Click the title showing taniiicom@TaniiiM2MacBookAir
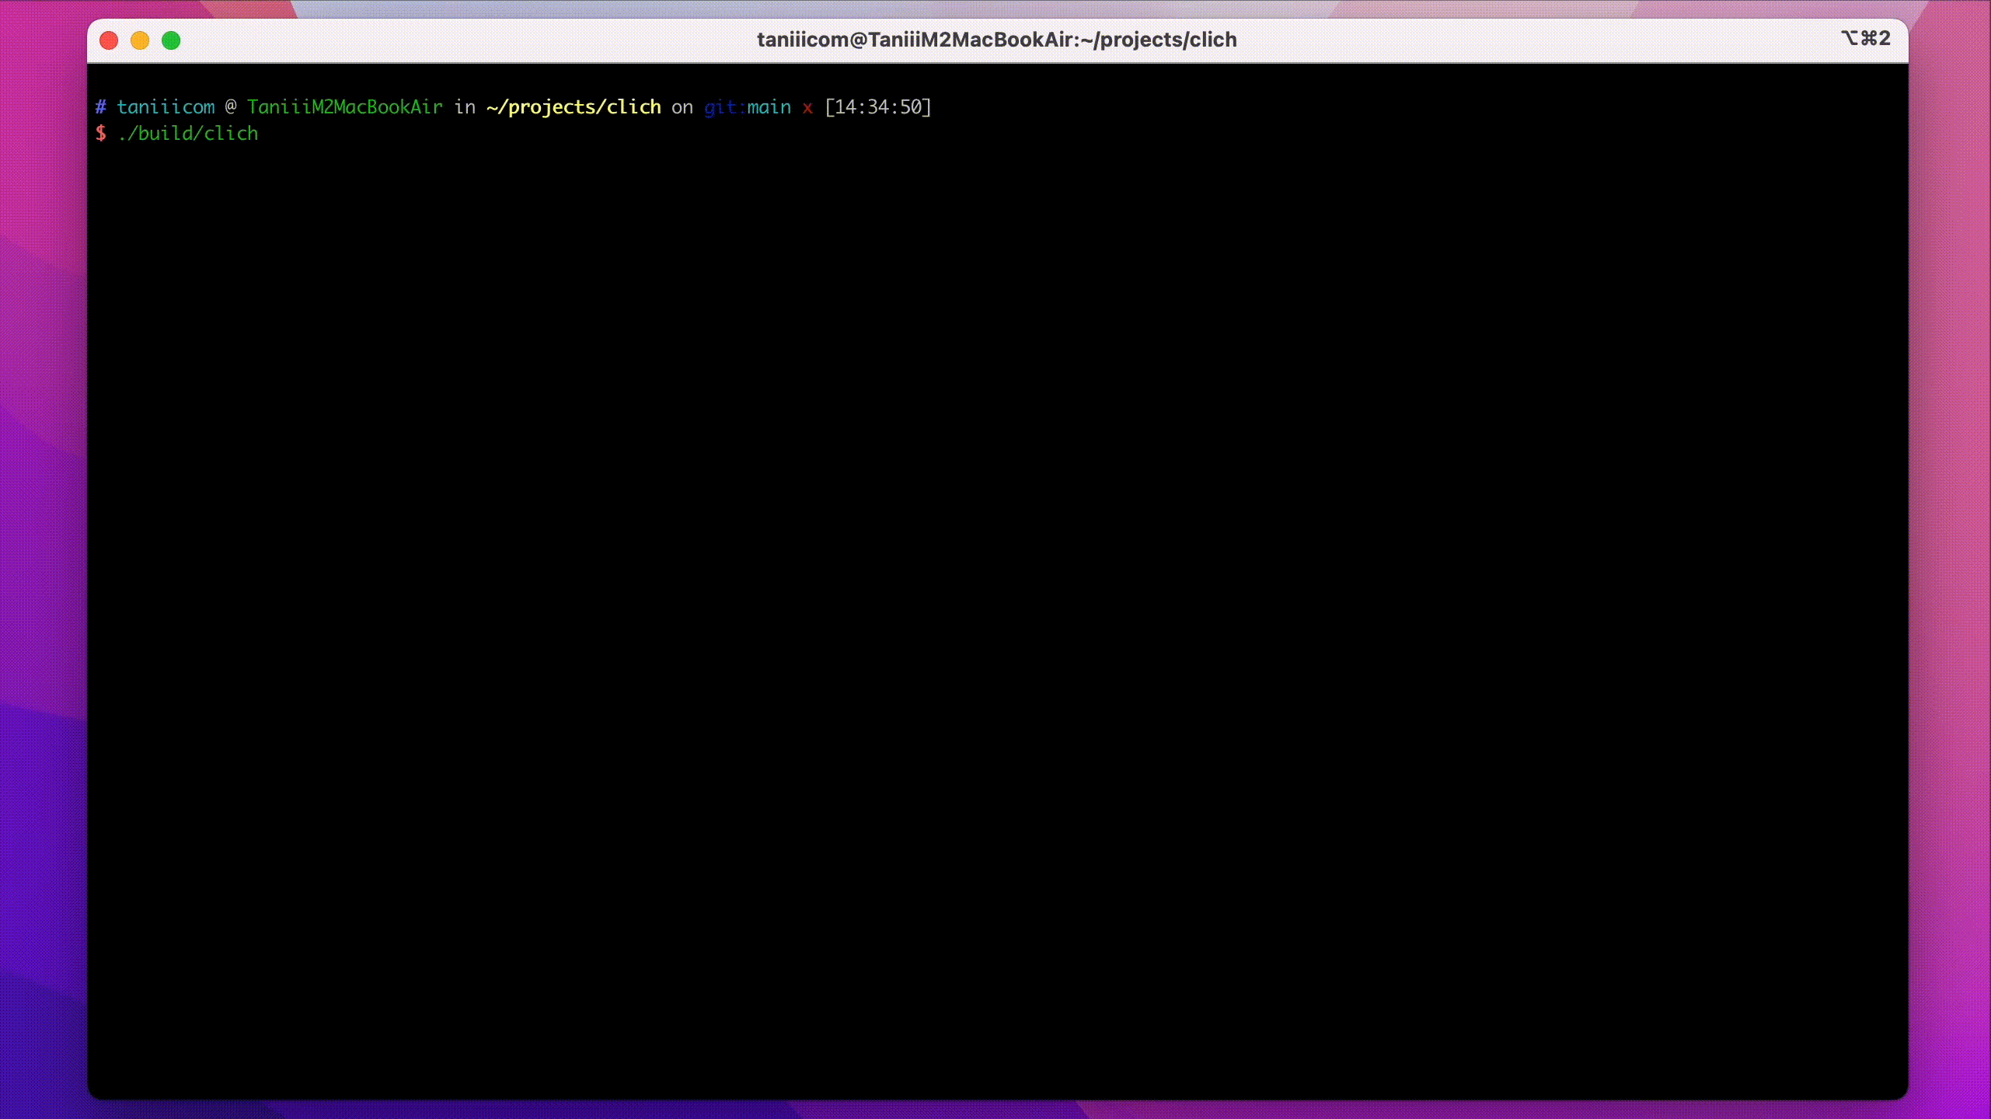 tap(996, 40)
